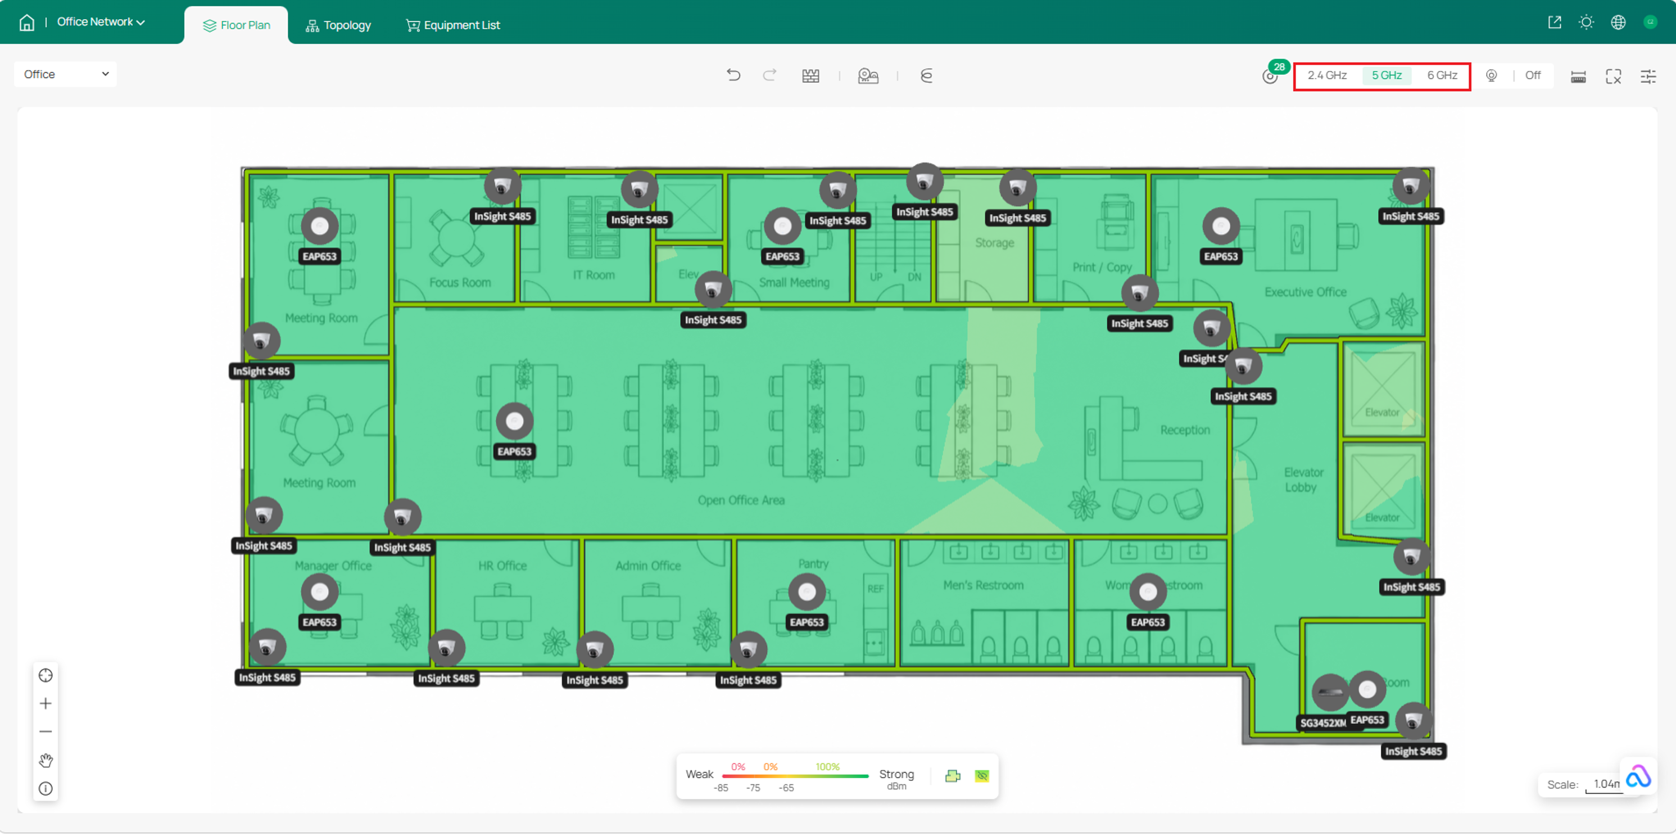The height and width of the screenshot is (836, 1676).
Task: Go to the home page icon
Action: point(26,22)
